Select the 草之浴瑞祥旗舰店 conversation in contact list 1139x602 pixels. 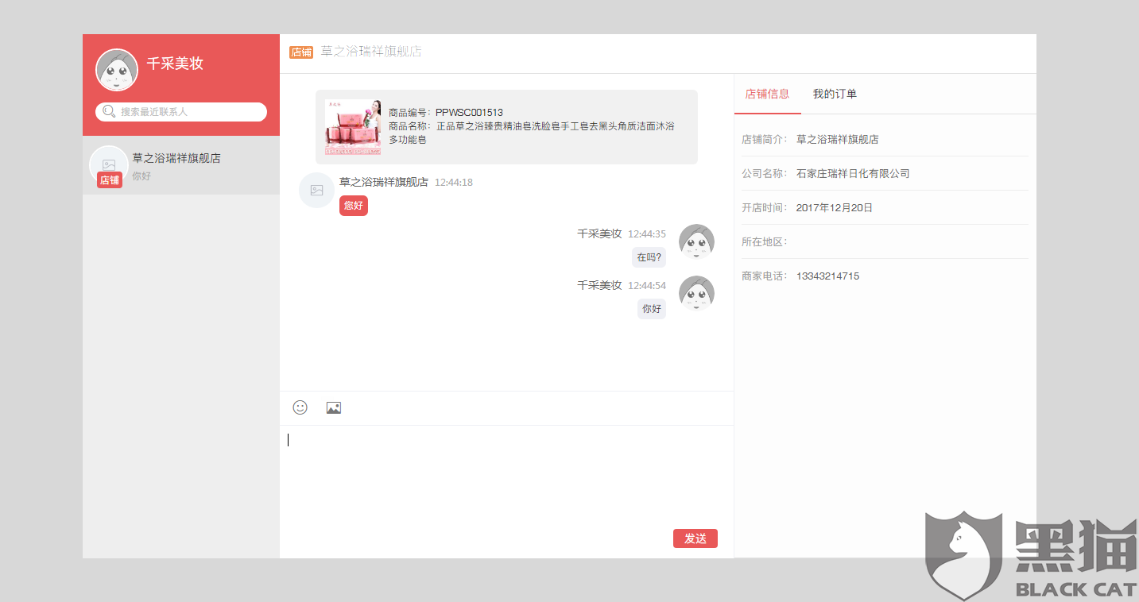(x=181, y=165)
